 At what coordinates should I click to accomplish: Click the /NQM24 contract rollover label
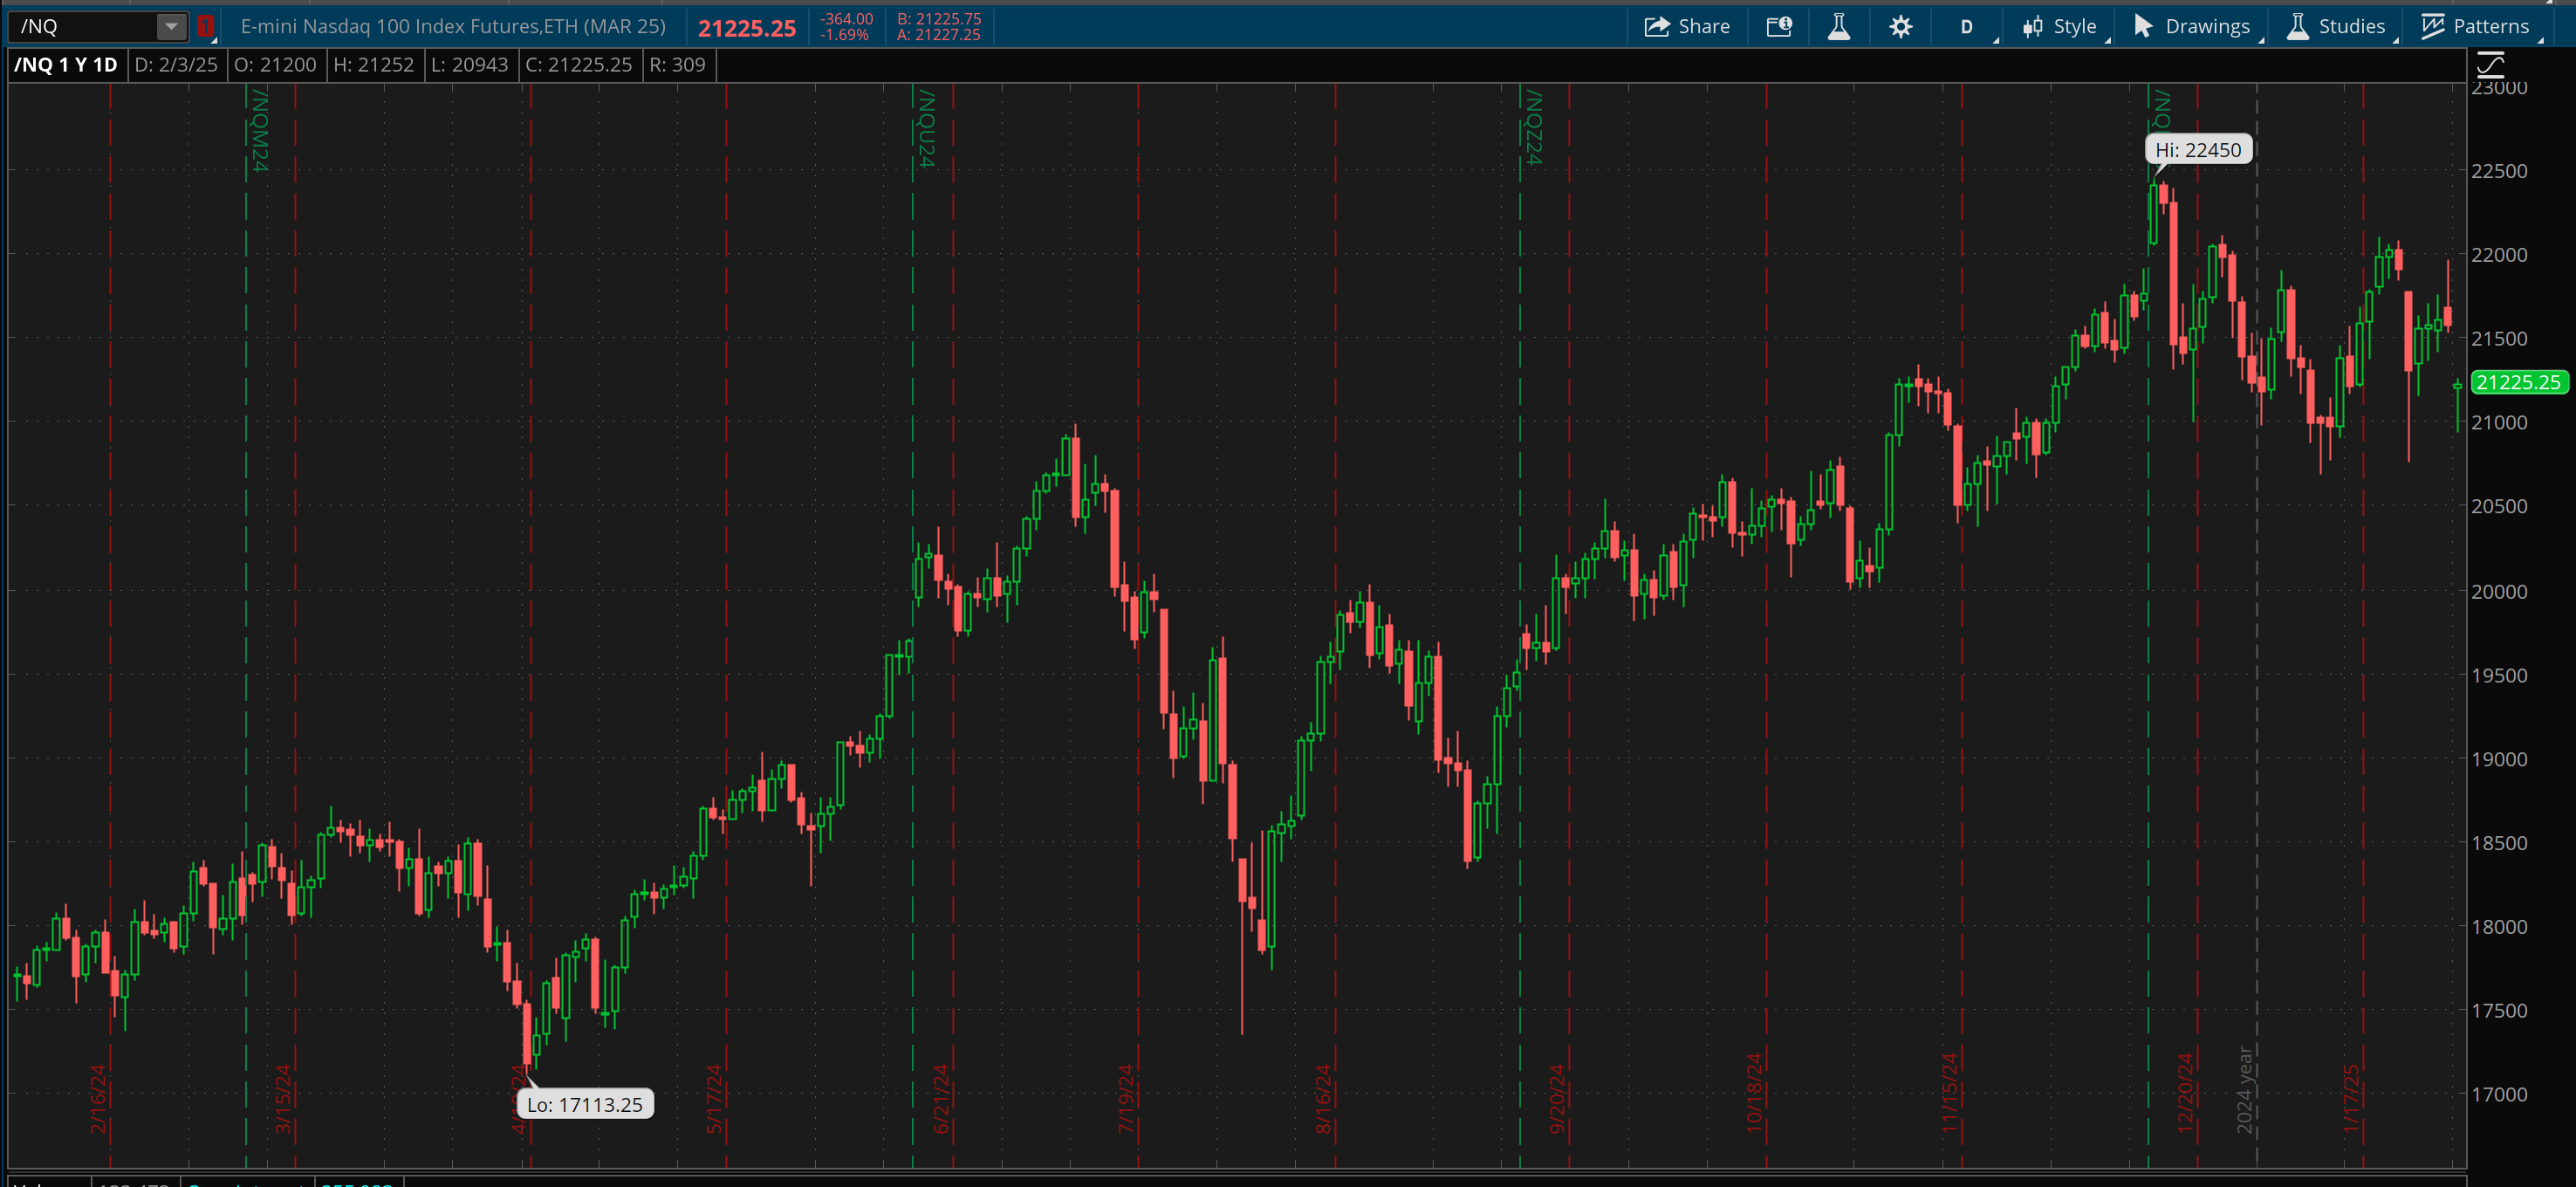[x=259, y=130]
